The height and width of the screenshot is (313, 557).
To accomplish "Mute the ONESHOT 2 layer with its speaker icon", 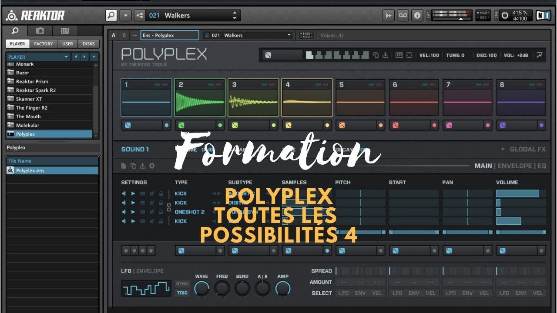I will point(124,212).
